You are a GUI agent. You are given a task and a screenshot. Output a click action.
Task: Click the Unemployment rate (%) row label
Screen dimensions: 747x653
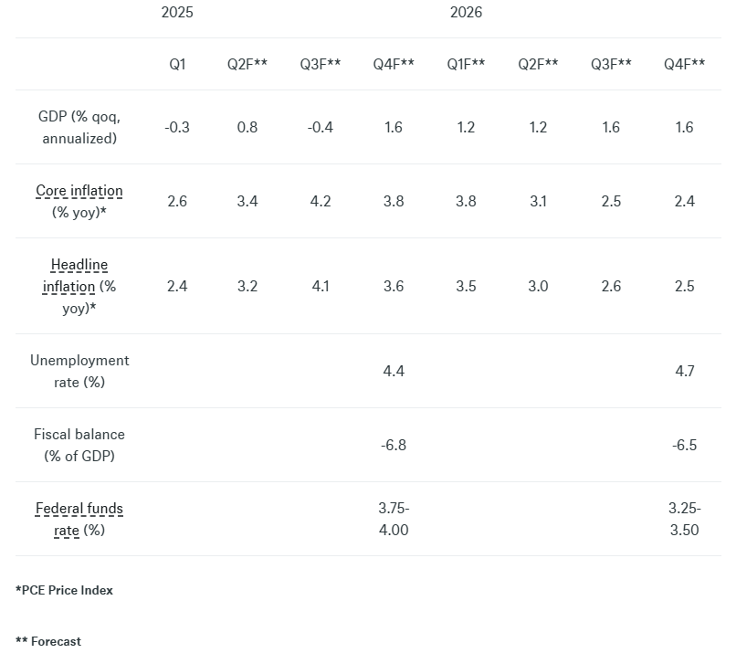[79, 372]
